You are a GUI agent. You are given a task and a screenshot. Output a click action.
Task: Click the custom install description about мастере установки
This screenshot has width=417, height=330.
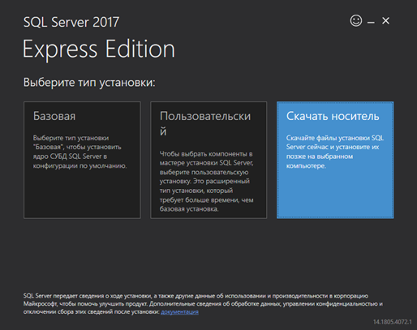click(x=206, y=182)
